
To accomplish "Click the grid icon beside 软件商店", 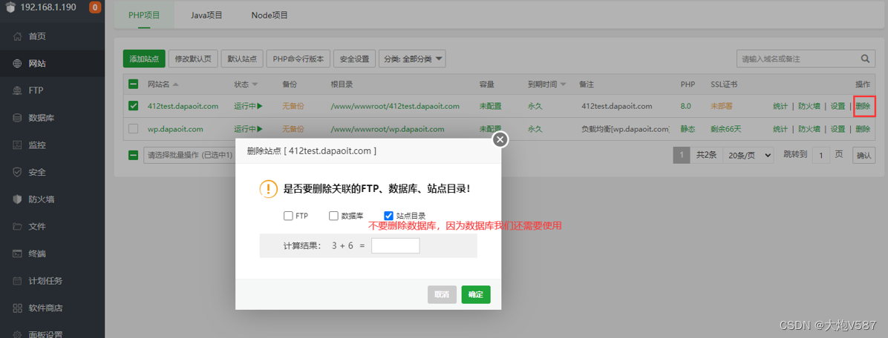I will coord(17,308).
